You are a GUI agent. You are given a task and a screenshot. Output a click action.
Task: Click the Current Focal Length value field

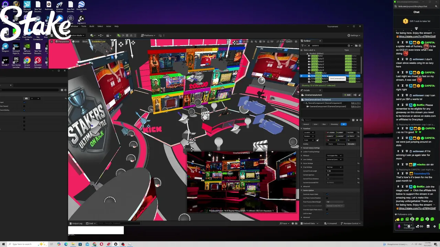334,171
